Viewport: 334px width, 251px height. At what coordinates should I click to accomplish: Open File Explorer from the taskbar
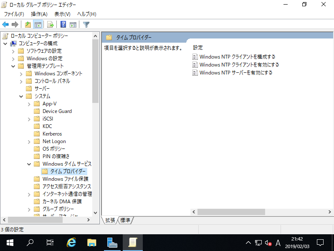click(x=91, y=242)
